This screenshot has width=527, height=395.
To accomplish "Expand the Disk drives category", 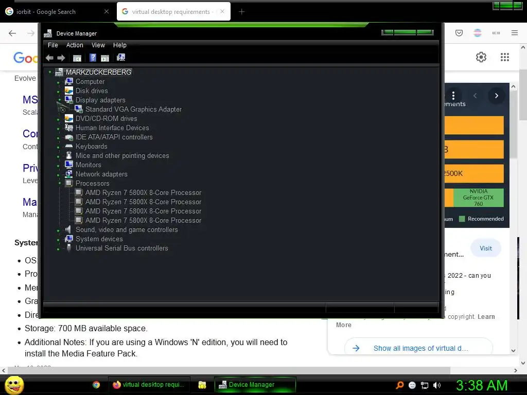I will (58, 92).
